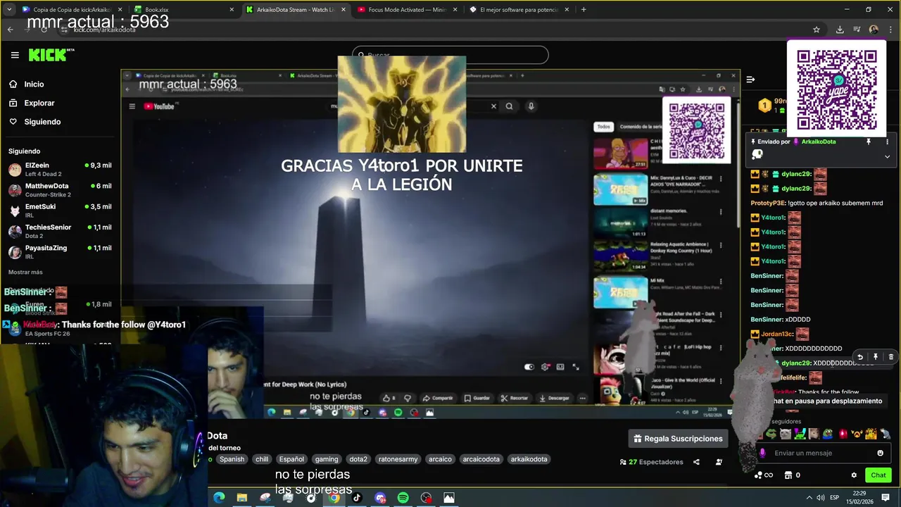Click ArkaikoDota name in pinned message
Image resolution: width=901 pixels, height=507 pixels.
point(819,142)
